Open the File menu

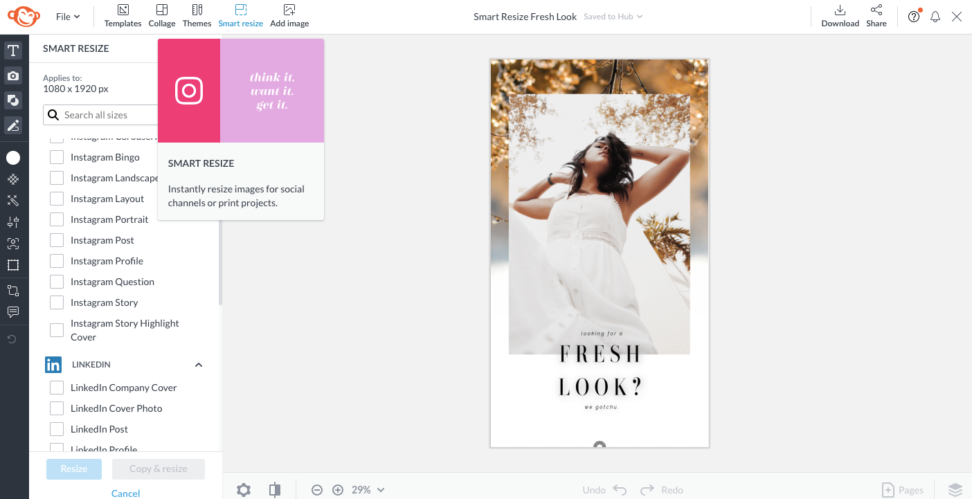pyautogui.click(x=68, y=17)
